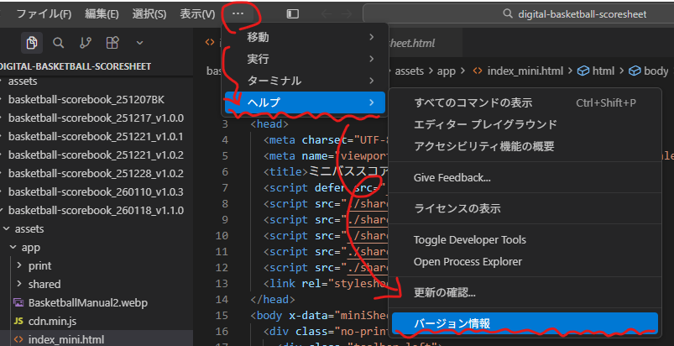The width and height of the screenshot is (674, 346).
Task: Expand folder basketball-scorebook_251217_v1.0.0
Action: click(97, 118)
